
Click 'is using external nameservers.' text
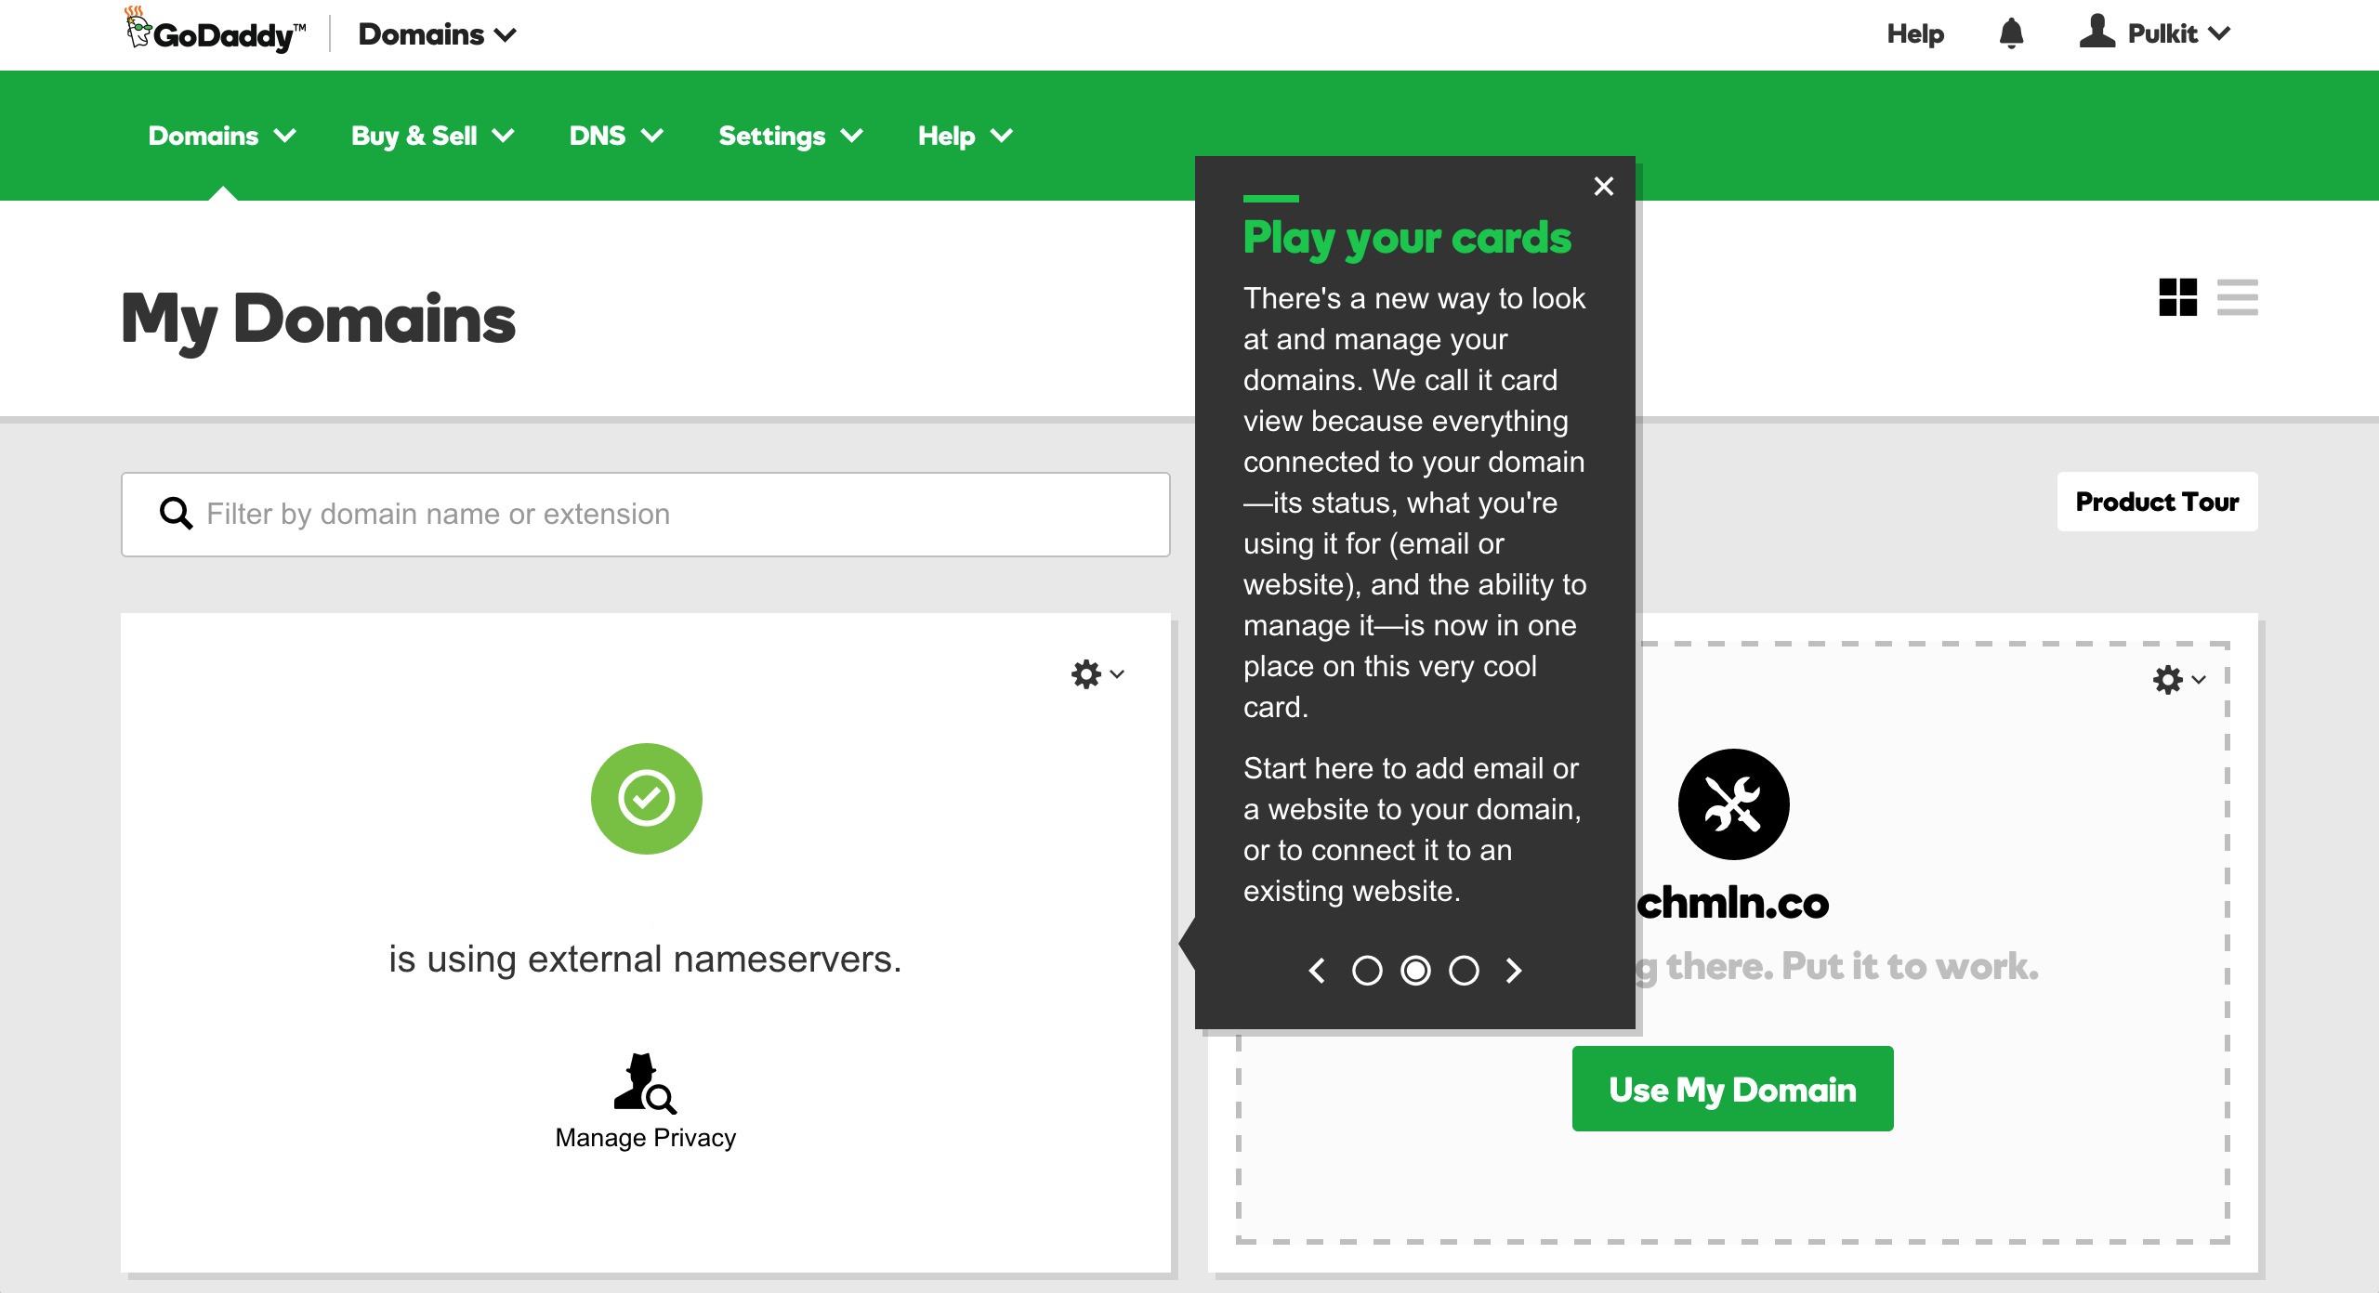645,960
